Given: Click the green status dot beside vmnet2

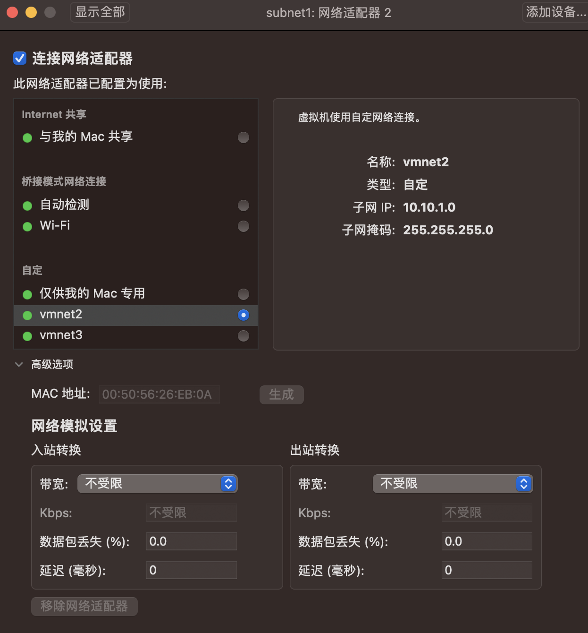Looking at the screenshot, I should (27, 315).
